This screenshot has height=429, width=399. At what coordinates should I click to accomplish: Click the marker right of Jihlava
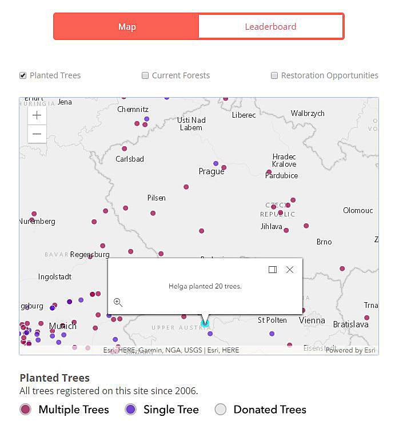click(286, 230)
